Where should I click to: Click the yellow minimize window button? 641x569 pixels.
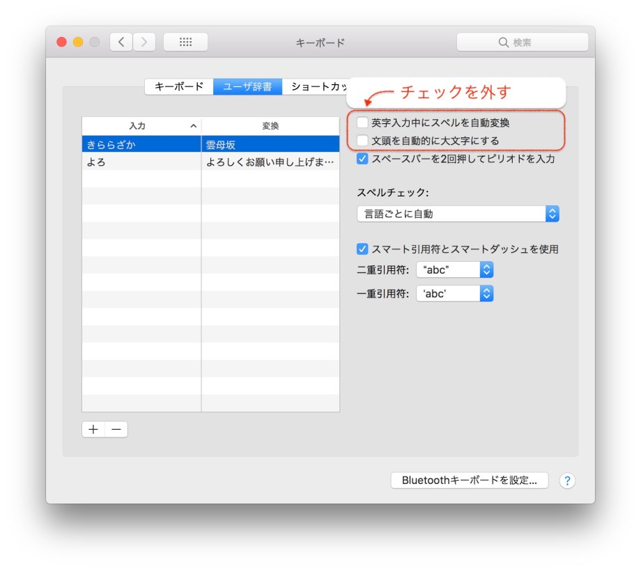78,42
